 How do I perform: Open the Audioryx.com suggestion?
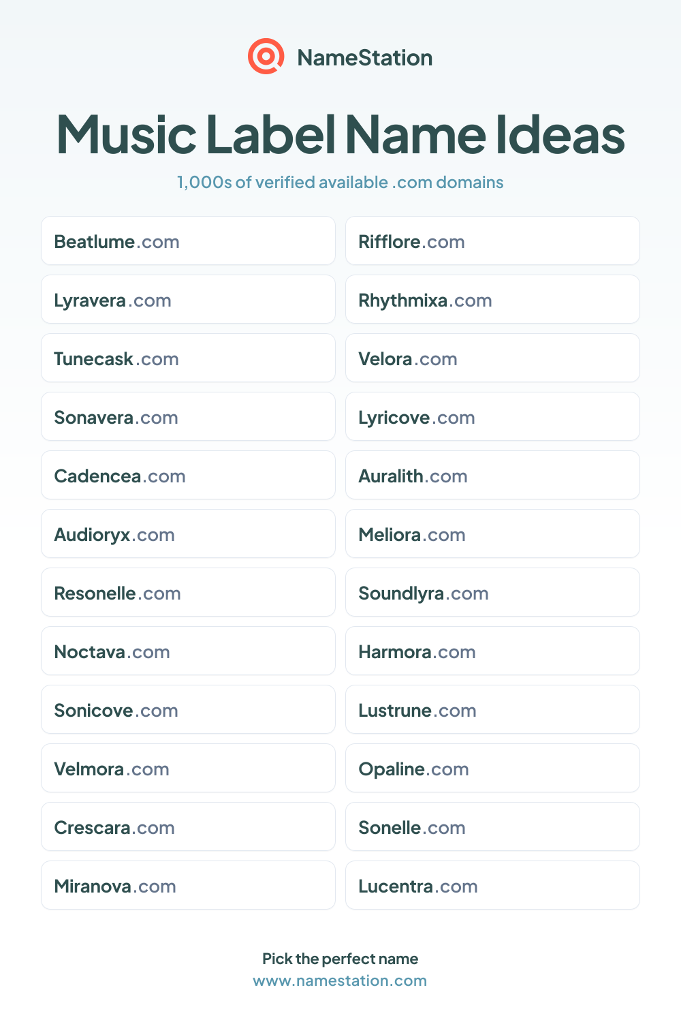pos(188,533)
